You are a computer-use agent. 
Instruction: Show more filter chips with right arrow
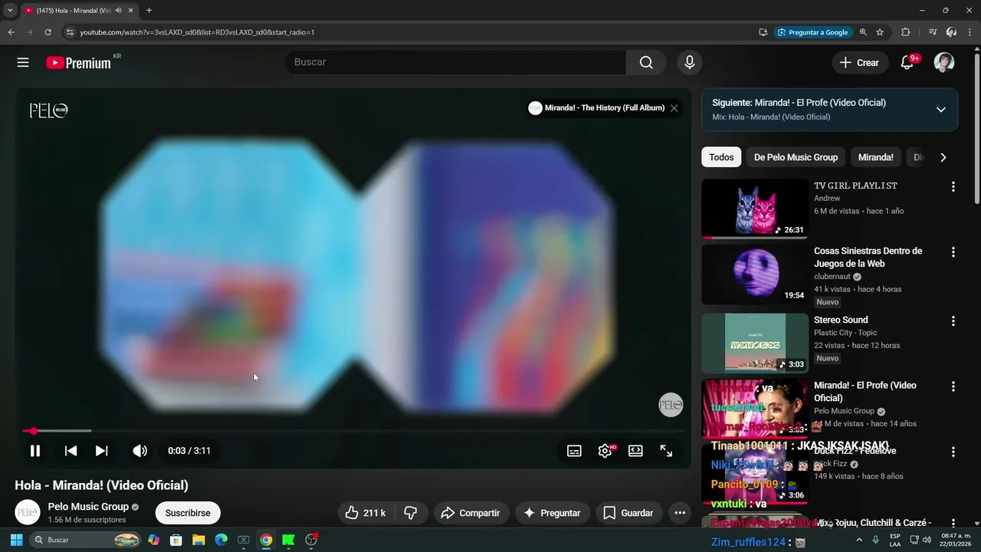943,157
